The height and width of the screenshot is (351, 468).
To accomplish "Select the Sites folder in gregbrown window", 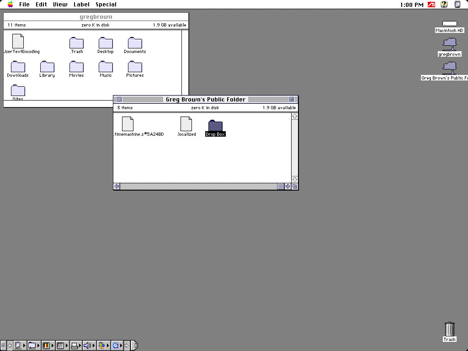I will point(18,92).
